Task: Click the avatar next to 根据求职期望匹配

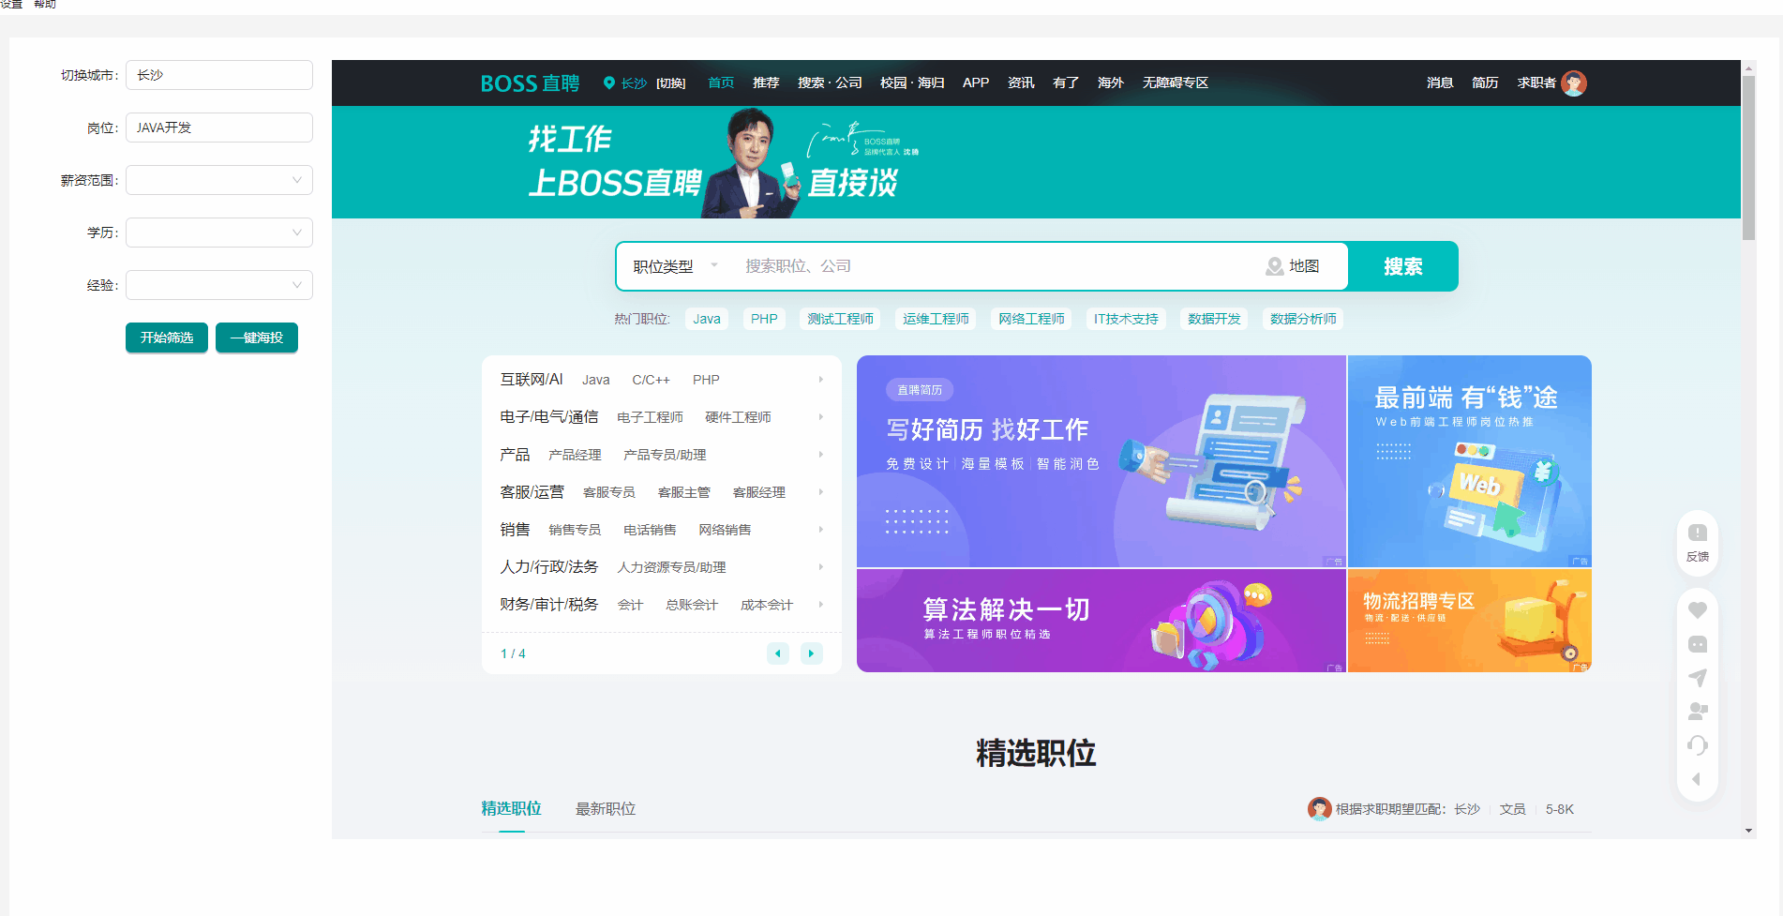Action: coord(1320,808)
